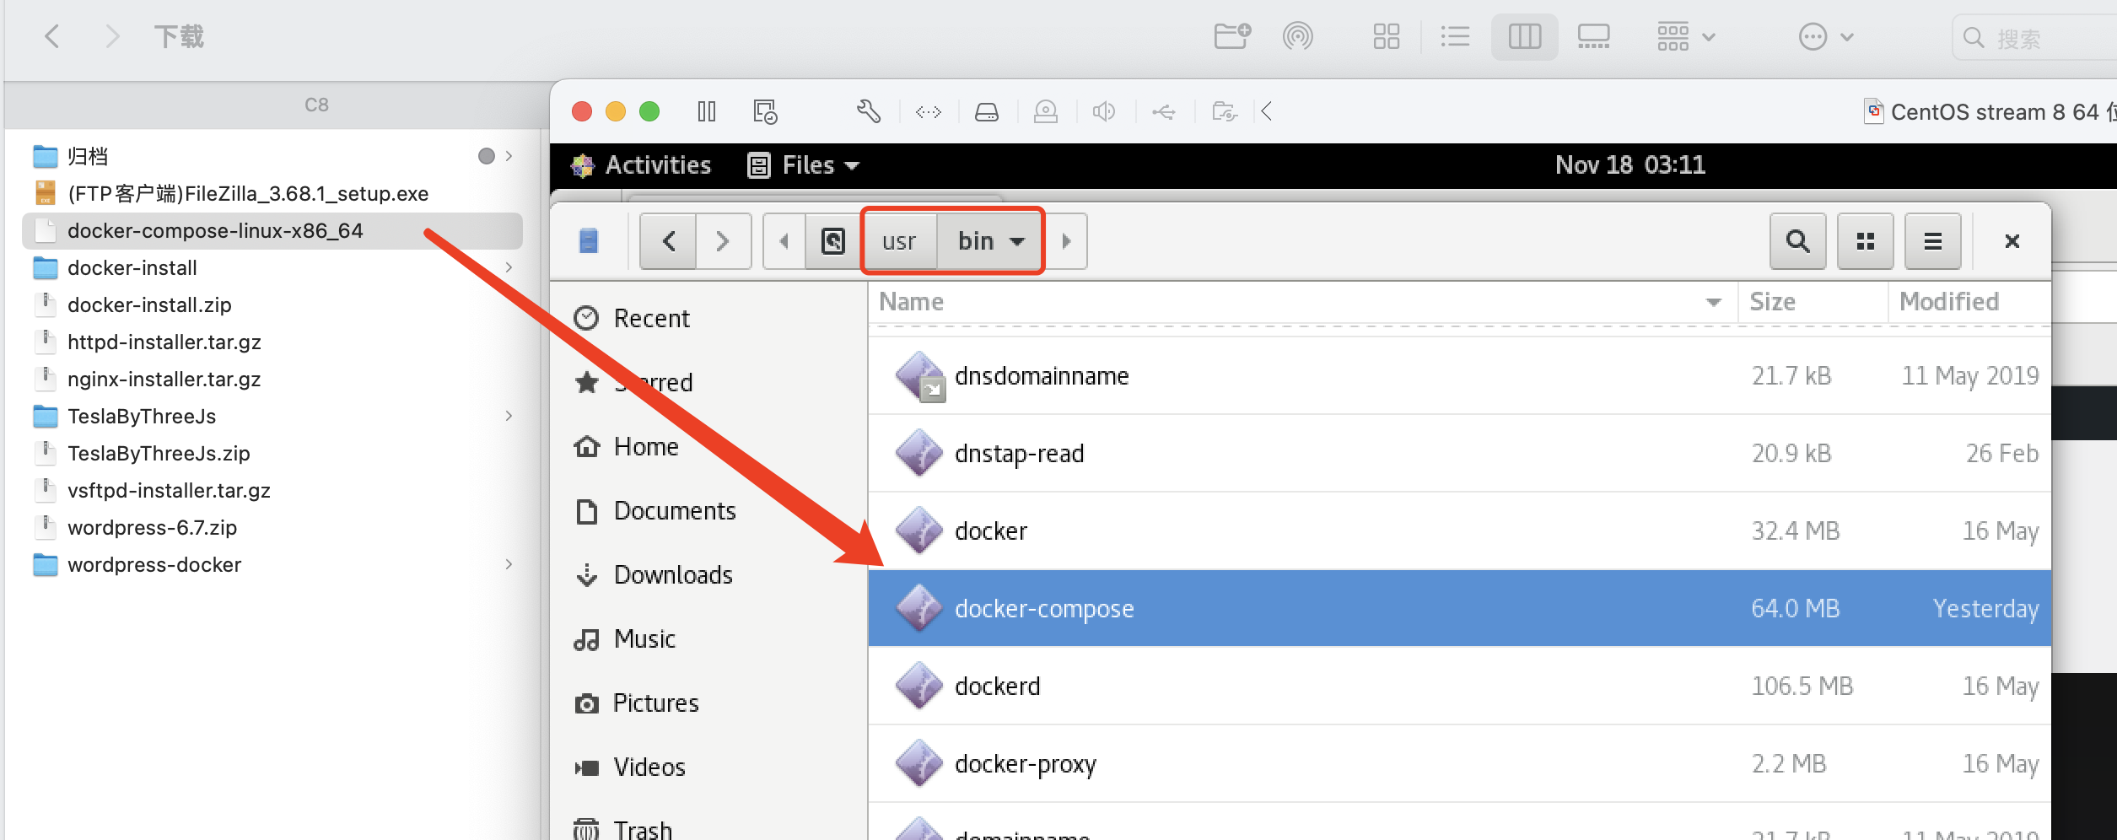Create a new folder via Finder toolbar icon
Screen dimensions: 2117x840
(x=1231, y=36)
